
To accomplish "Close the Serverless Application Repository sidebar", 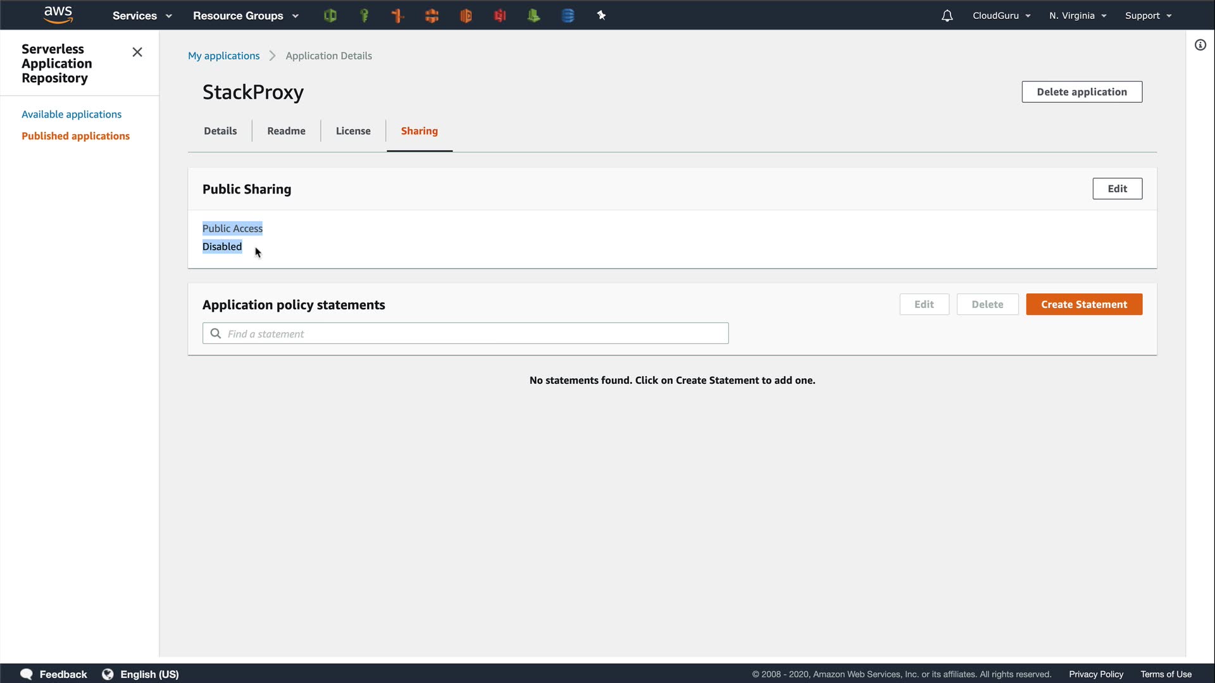I will [137, 52].
